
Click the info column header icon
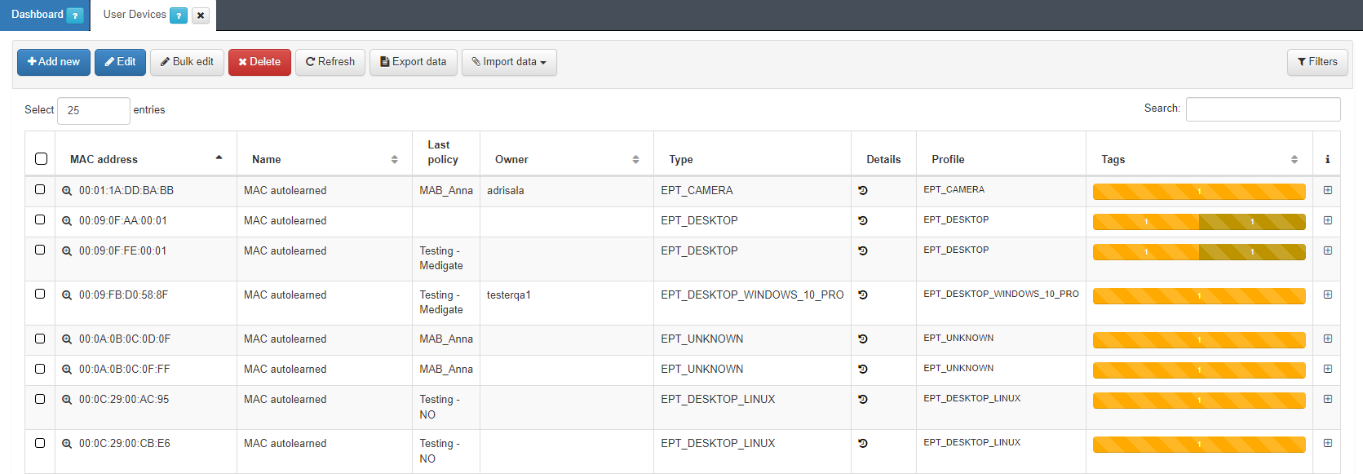tap(1327, 159)
